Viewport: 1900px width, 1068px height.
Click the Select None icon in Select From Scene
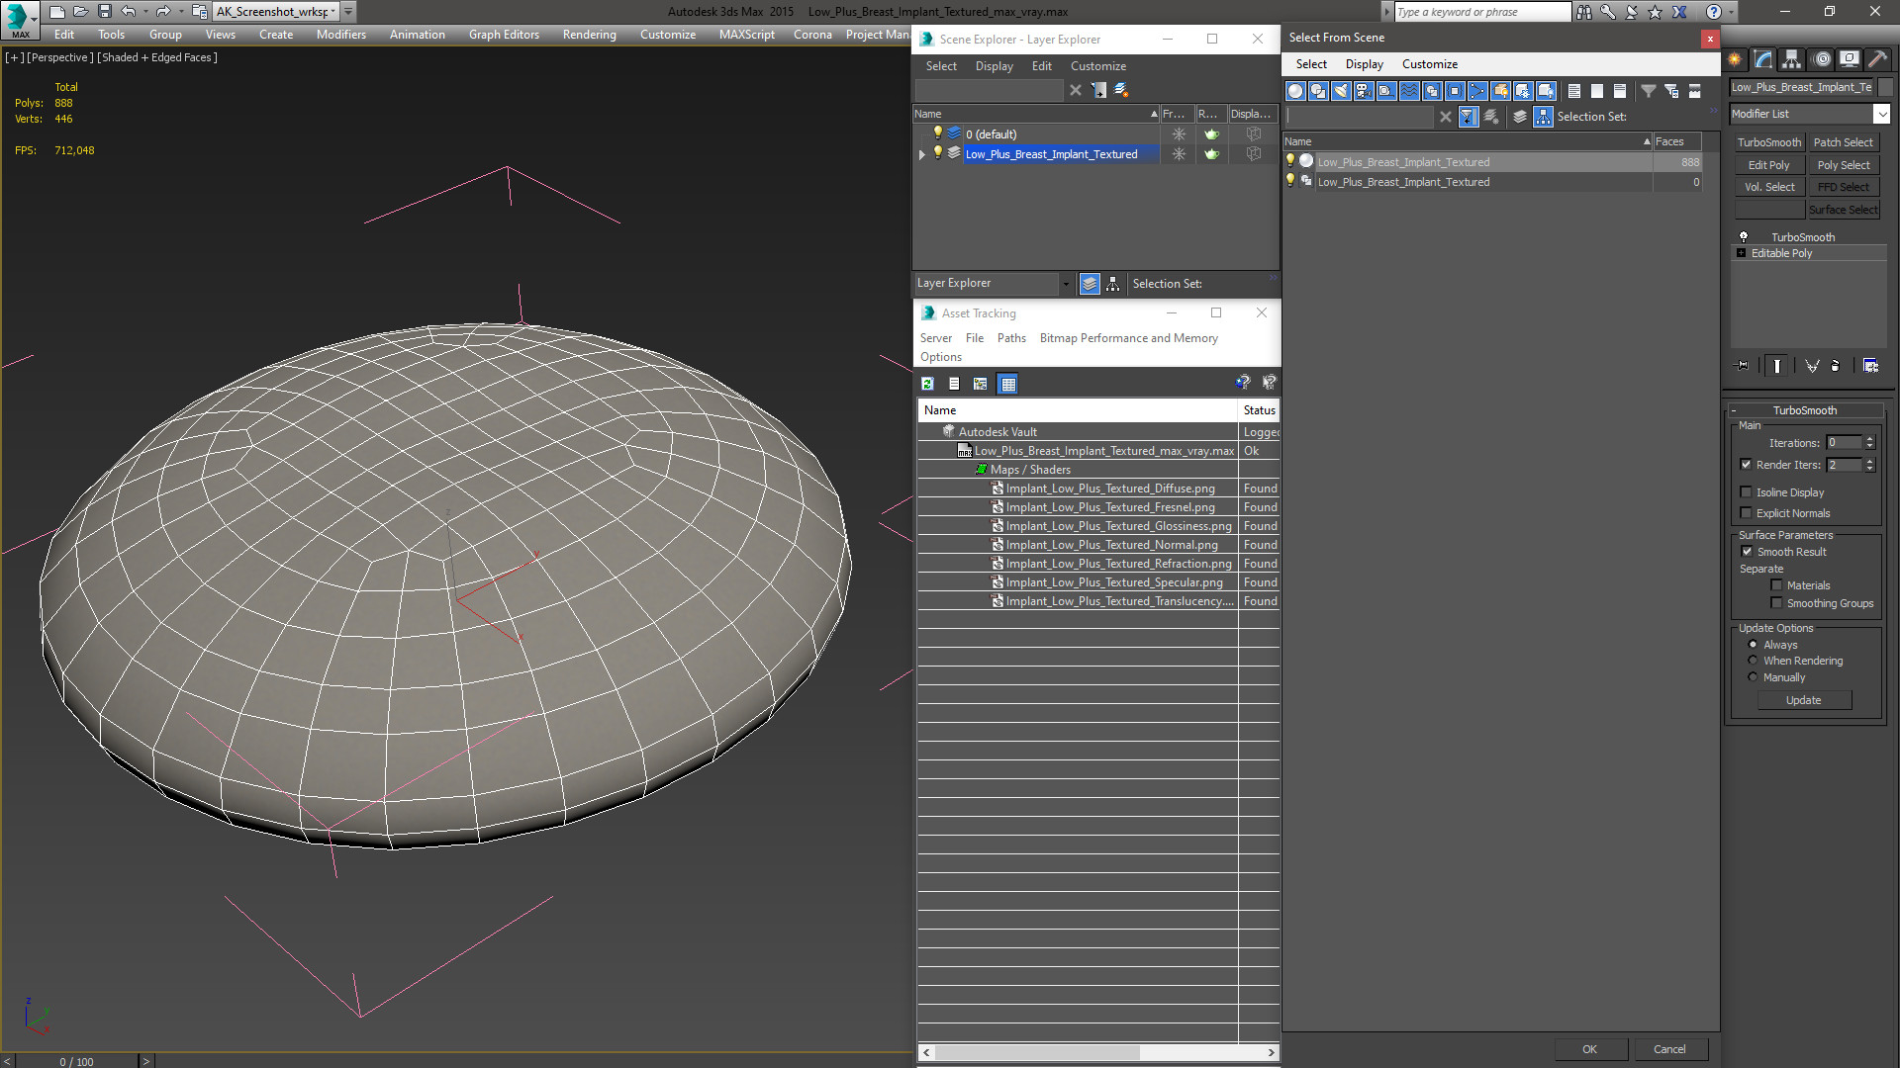point(1597,91)
